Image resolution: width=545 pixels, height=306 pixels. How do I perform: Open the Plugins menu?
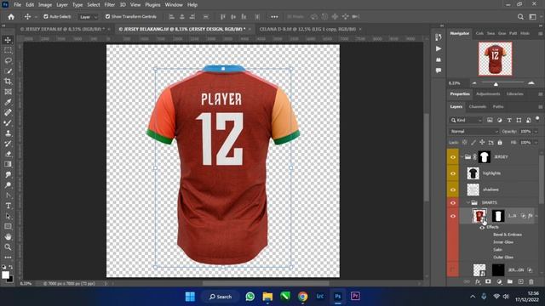coord(152,5)
